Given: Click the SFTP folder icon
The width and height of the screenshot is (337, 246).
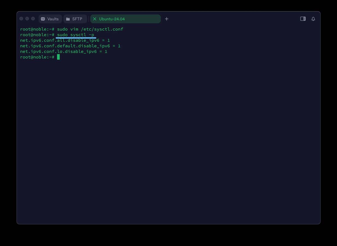Looking at the screenshot, I should [68, 19].
